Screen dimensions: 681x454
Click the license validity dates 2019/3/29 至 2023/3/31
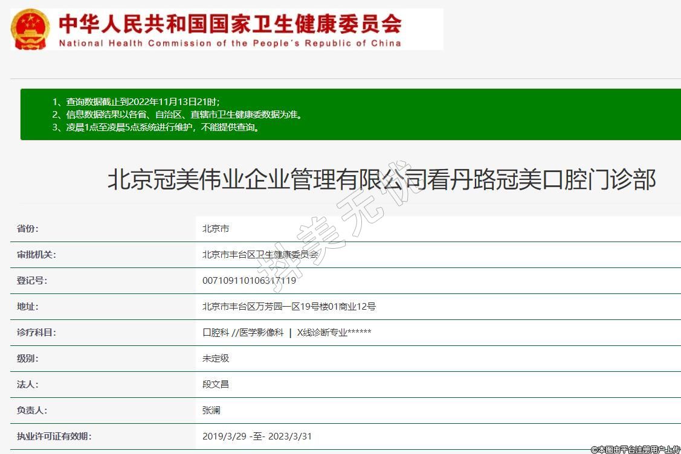(x=257, y=436)
